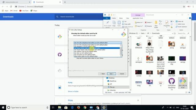Image resolution: width=196 pixels, height=110 pixels.
Task: Open Application Tools ribbon tab
Action: coord(138,18)
